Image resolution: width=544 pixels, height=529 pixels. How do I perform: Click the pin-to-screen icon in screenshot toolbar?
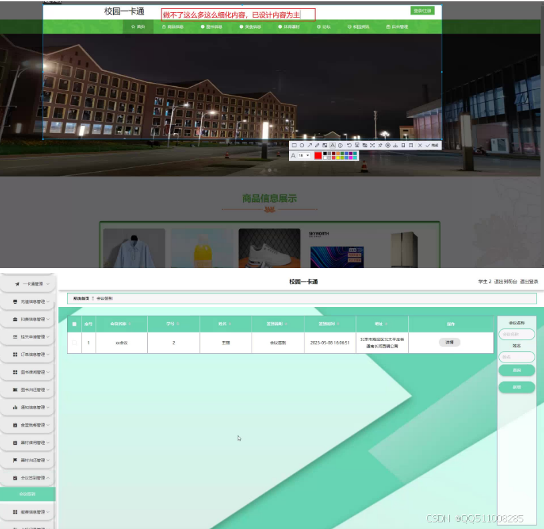pos(380,145)
